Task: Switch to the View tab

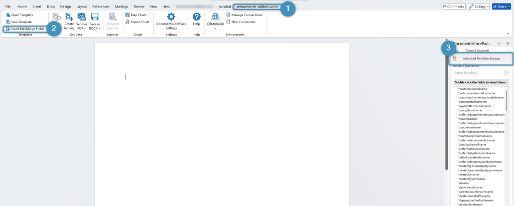Action: (x=154, y=7)
